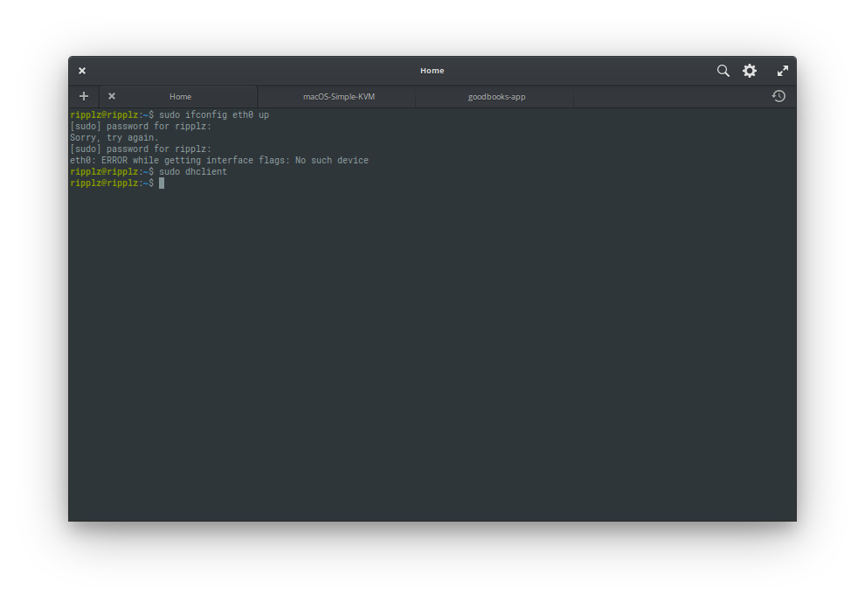This screenshot has width=865, height=602.
Task: Click the empty terminal area below the prompt
Action: tap(432, 349)
